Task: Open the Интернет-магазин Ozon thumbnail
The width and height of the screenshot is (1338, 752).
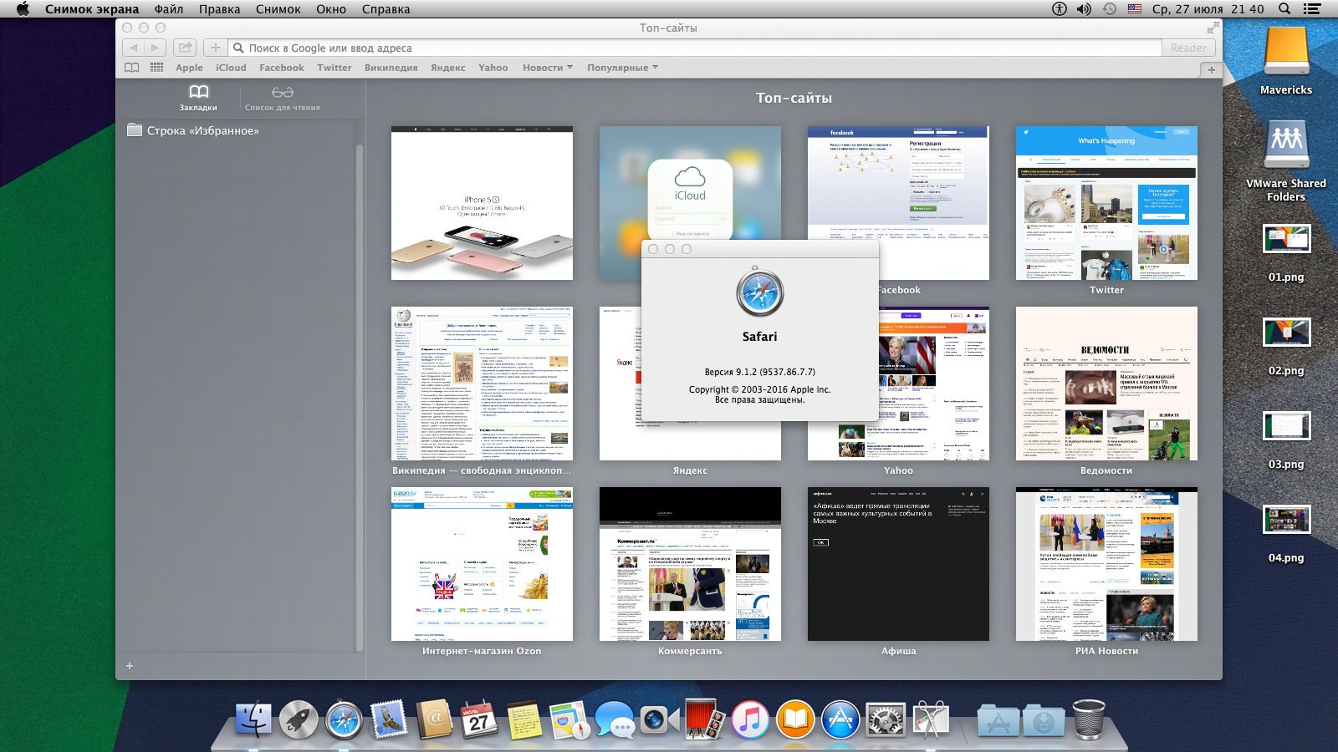Action: point(482,564)
